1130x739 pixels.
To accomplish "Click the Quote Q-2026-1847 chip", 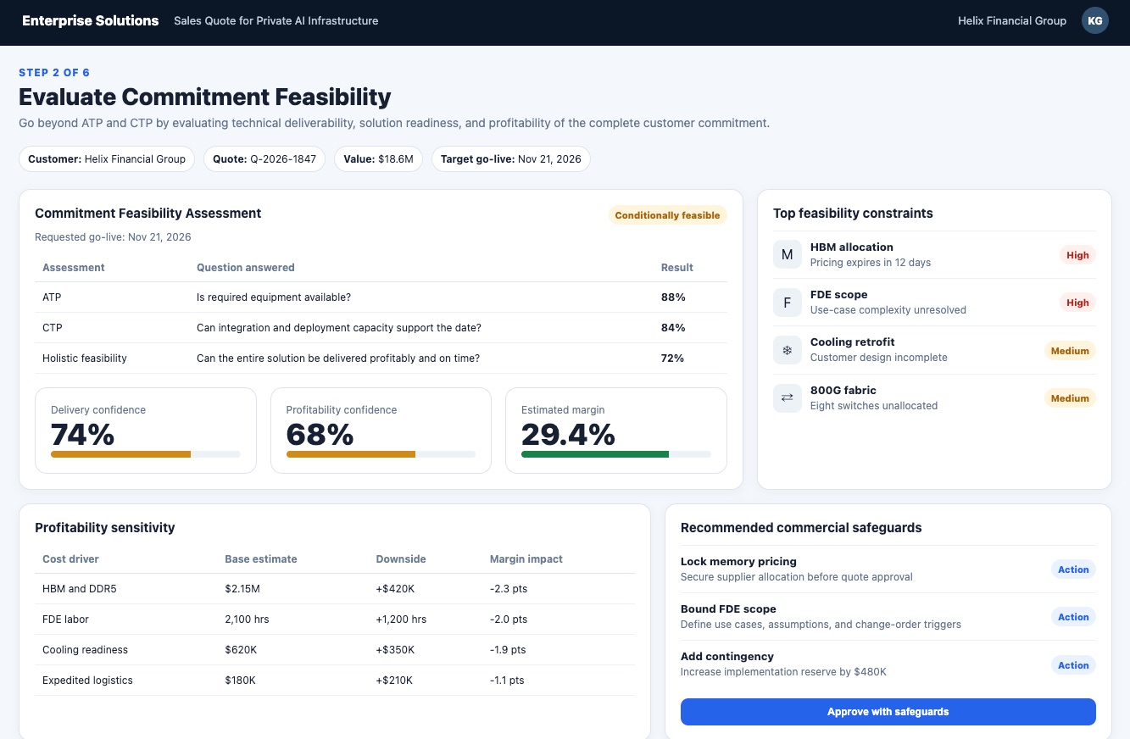I will pyautogui.click(x=264, y=158).
